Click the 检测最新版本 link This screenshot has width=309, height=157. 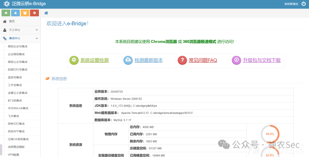click(148, 60)
